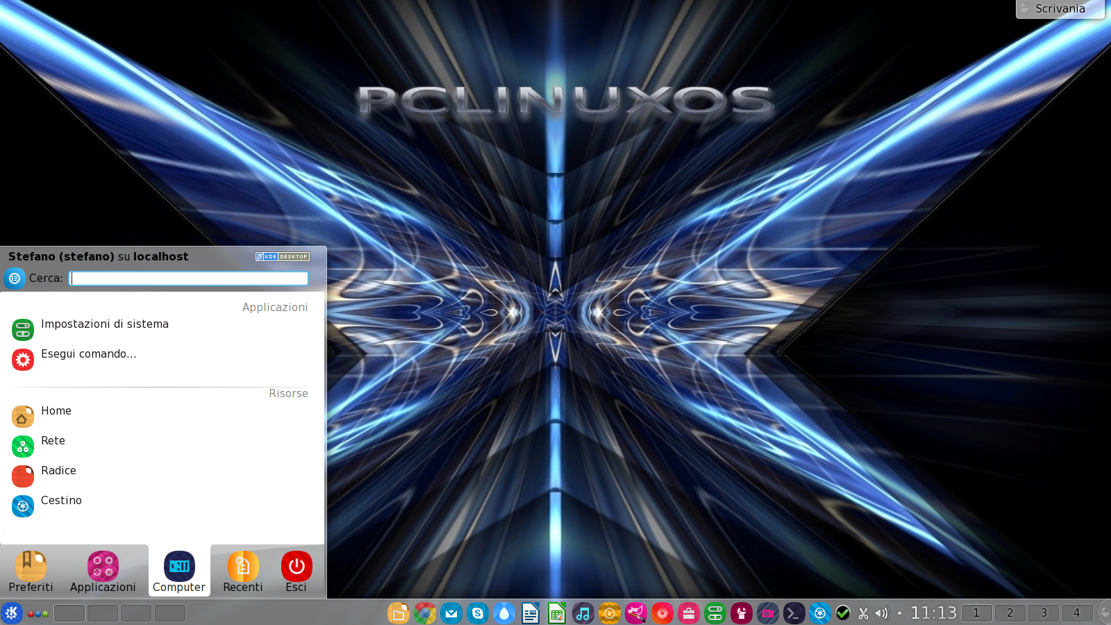Click into the Cerca search field
This screenshot has width=1111, height=625.
tap(190, 278)
